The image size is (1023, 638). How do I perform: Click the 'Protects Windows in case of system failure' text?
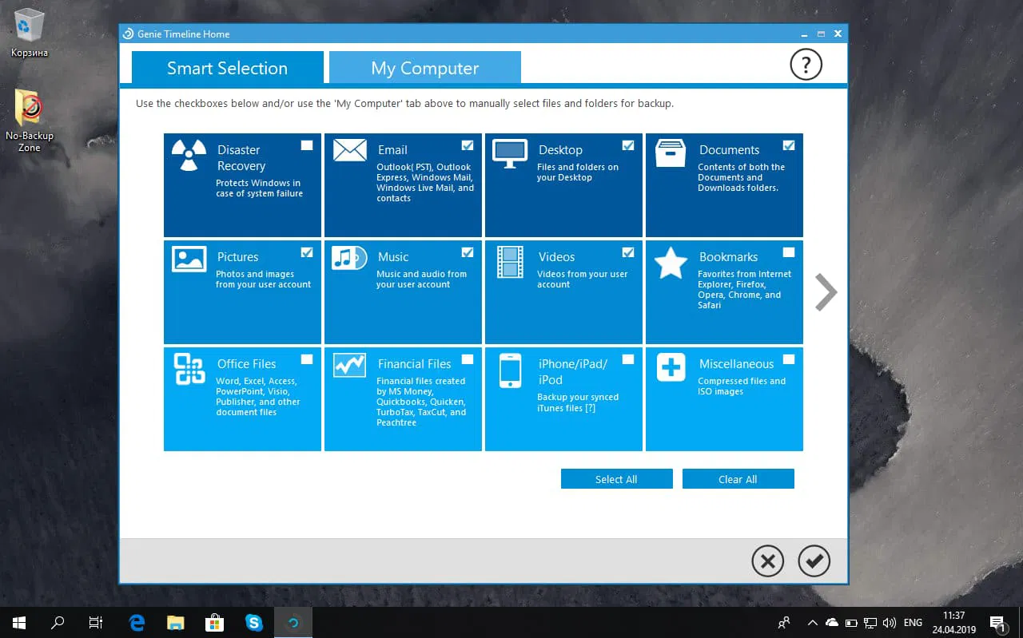(x=259, y=188)
